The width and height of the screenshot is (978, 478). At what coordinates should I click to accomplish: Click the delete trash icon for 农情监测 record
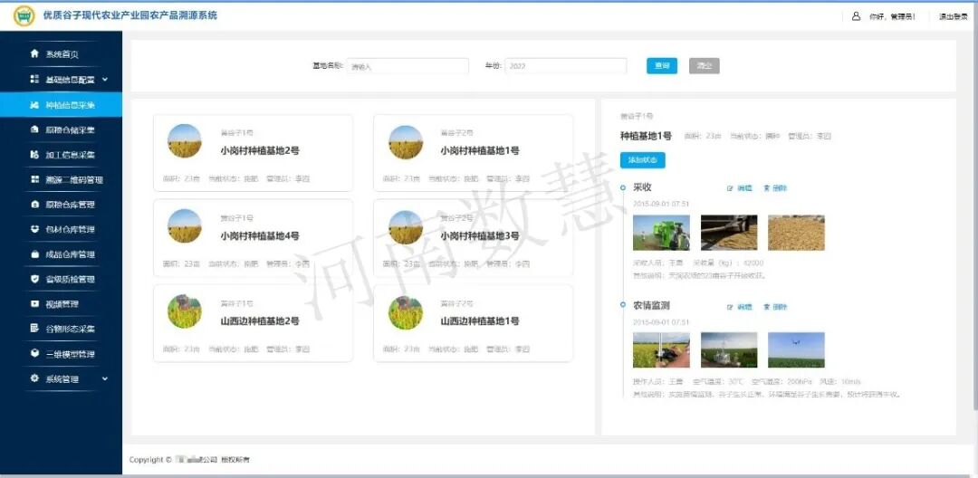767,307
